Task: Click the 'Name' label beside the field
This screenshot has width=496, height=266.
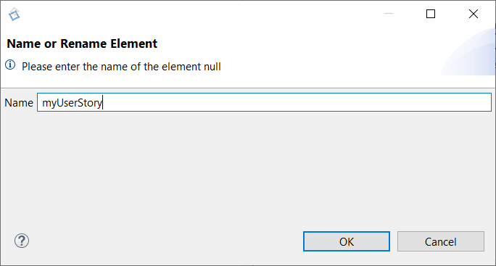Action: (19, 103)
